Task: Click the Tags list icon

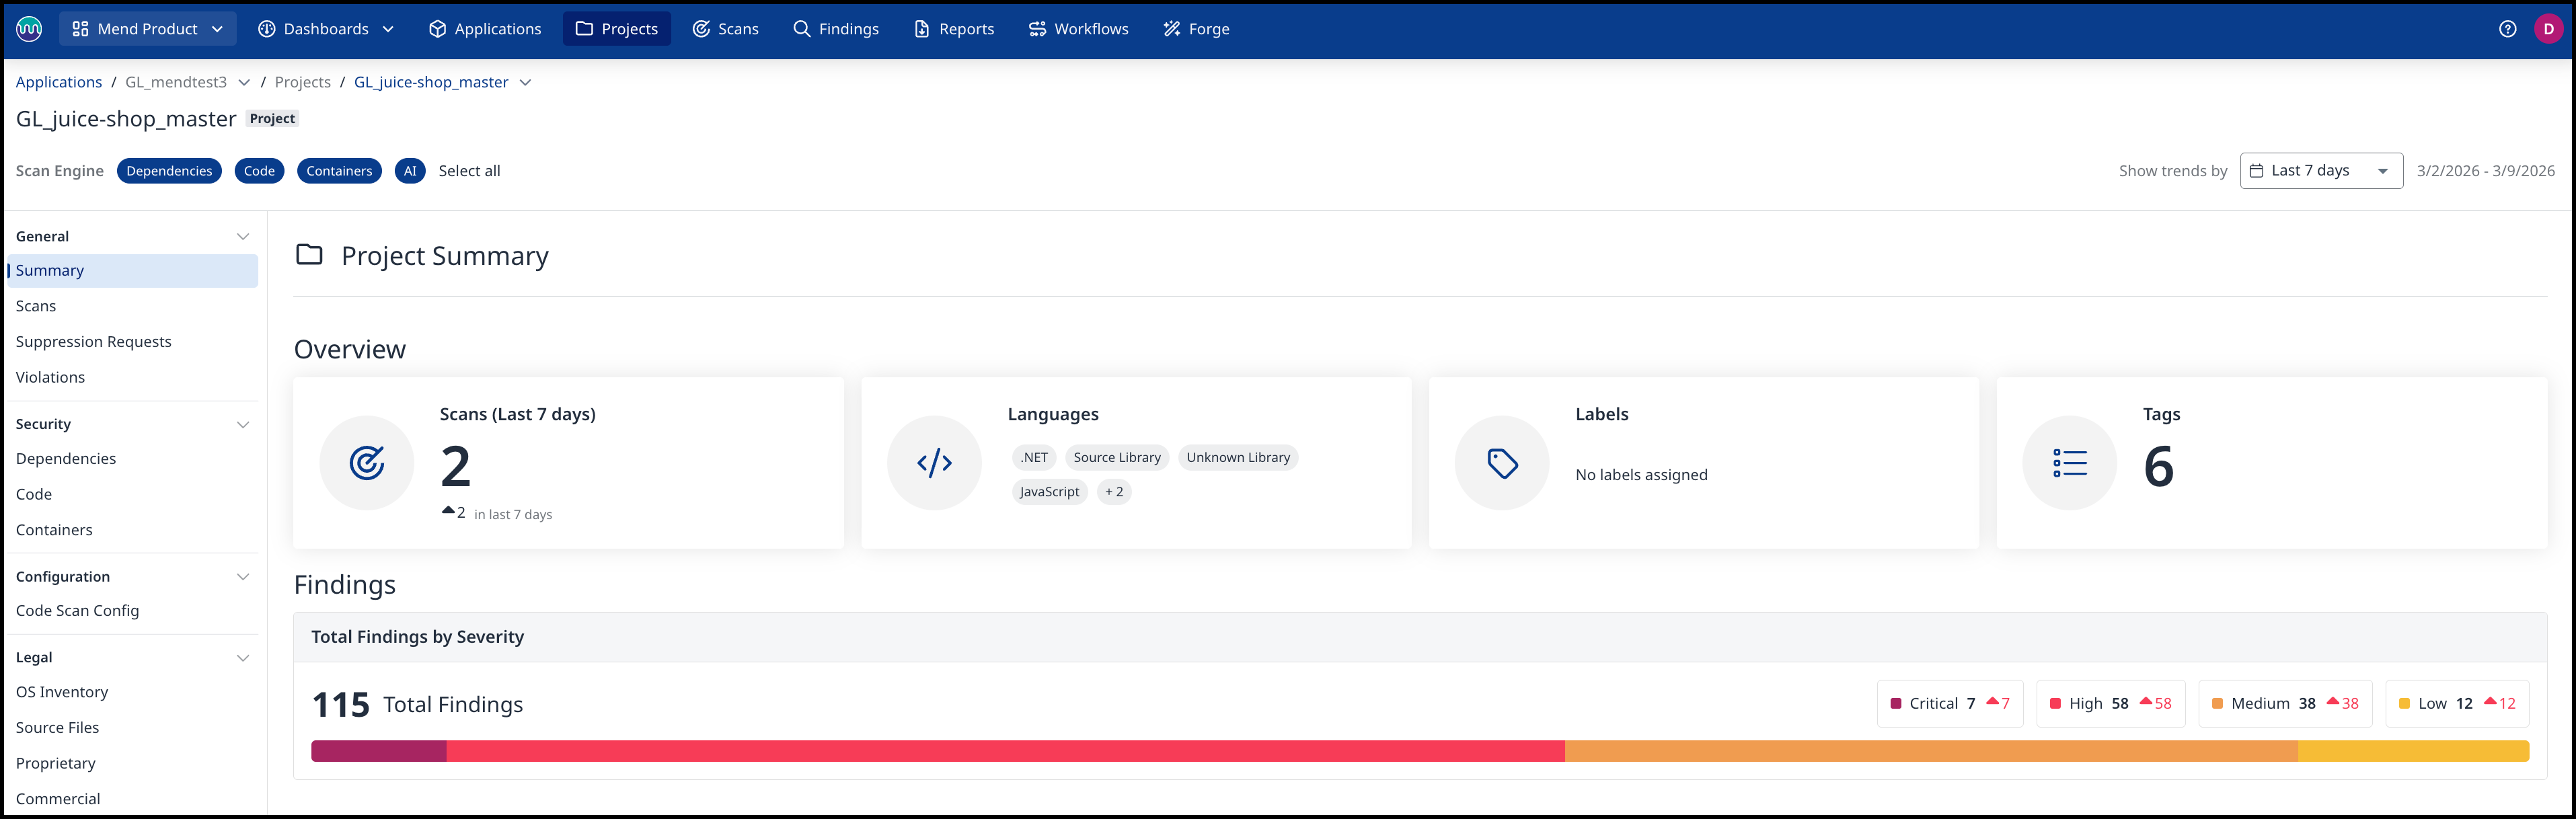Action: pos(2070,463)
